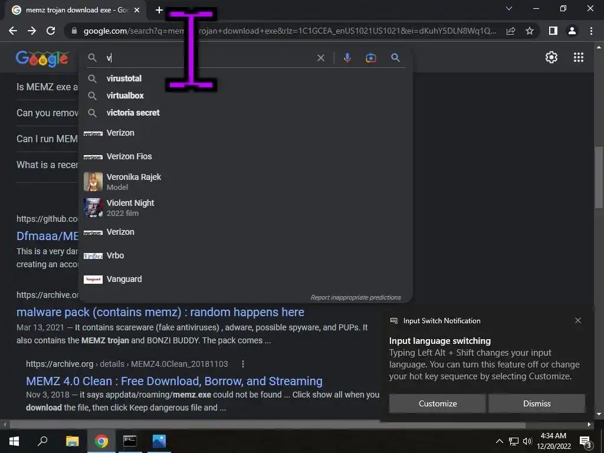604x453 pixels.
Task: Open volume control tray icon
Action: 527,441
